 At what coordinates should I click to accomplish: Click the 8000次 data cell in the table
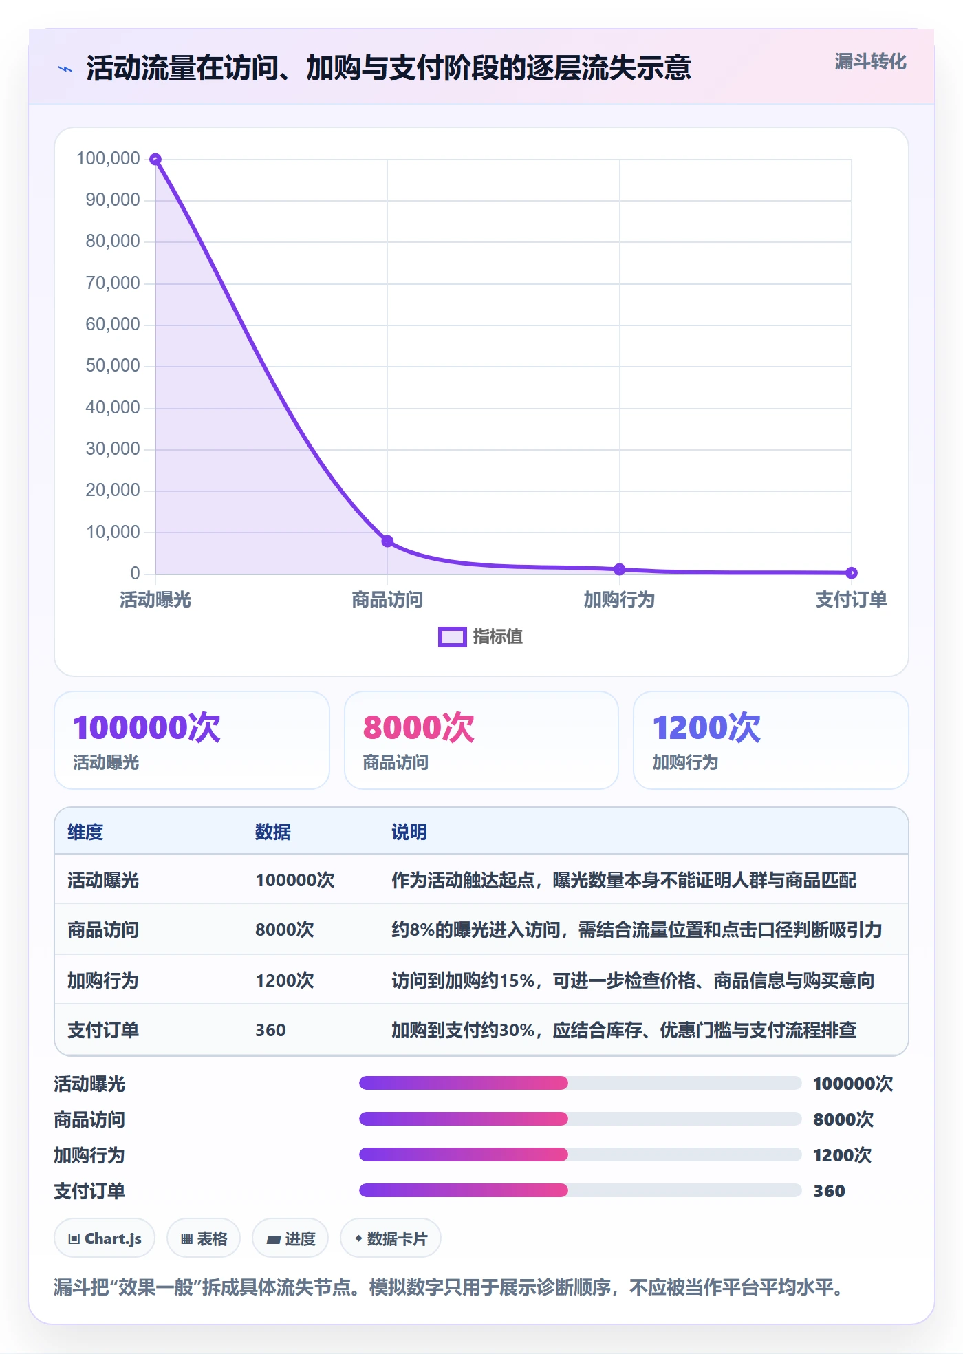tap(285, 930)
